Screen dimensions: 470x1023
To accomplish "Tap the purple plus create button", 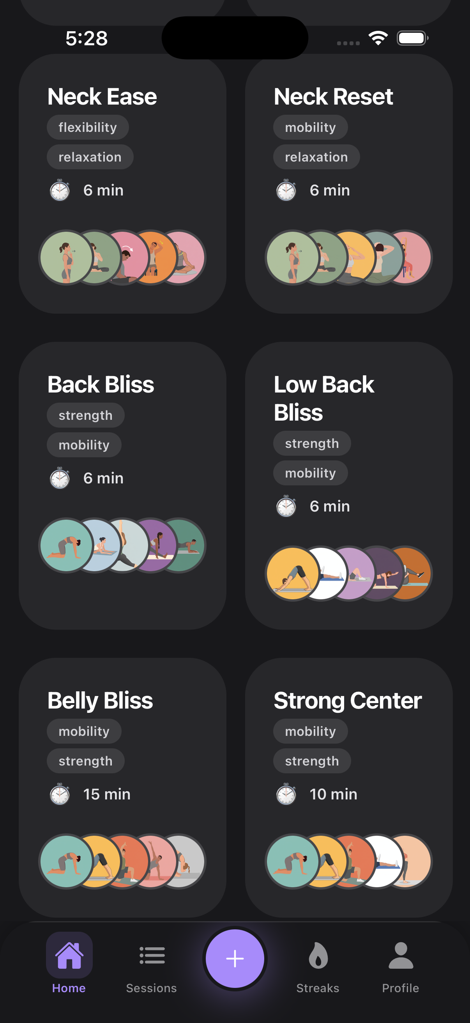I will pos(235,958).
